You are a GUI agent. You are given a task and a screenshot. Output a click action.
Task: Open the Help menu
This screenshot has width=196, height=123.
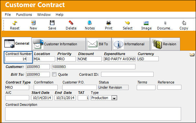pyautogui.click(x=60, y=15)
